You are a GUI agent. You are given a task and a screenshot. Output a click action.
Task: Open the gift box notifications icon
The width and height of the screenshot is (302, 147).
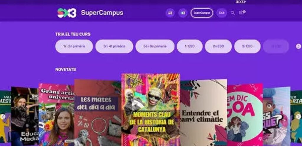pyautogui.click(x=242, y=13)
